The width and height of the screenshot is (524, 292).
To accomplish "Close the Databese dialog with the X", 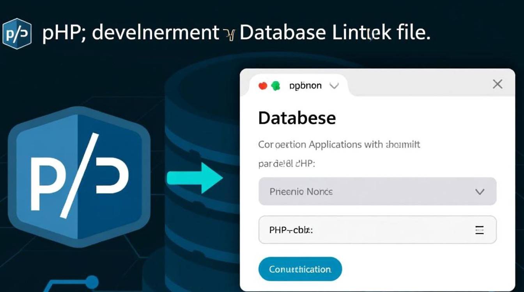I will [497, 84].
